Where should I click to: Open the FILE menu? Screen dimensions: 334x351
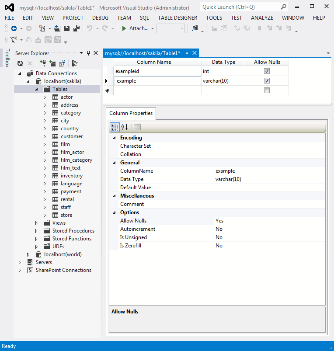(x=10, y=17)
